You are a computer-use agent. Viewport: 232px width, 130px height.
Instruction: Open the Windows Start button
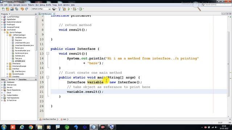[x=4, y=127]
